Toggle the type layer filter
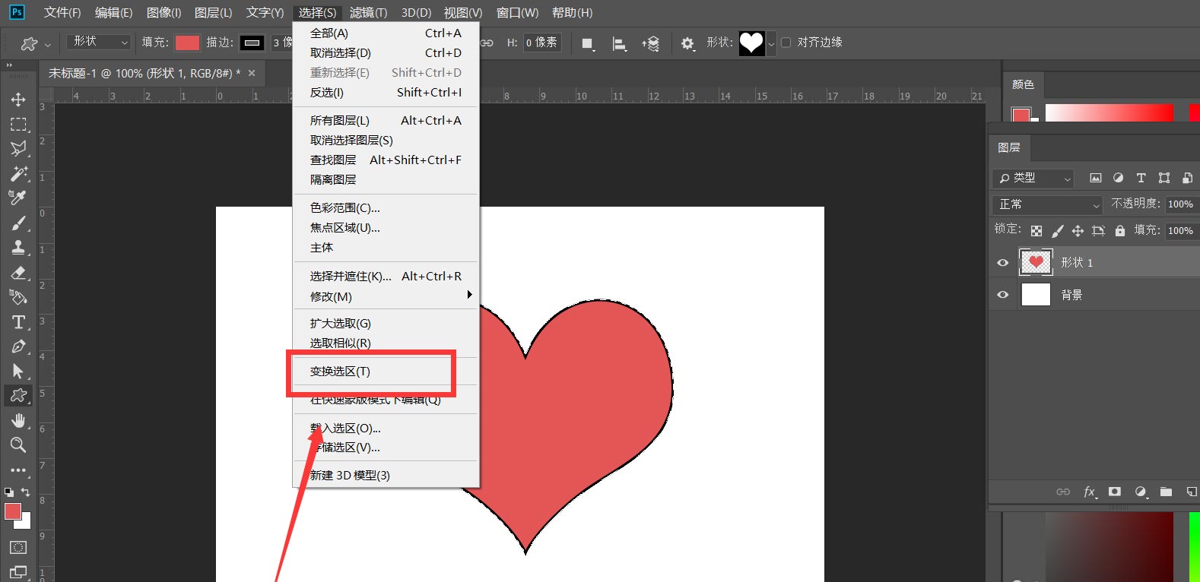Viewport: 1200px width, 582px height. [1141, 178]
